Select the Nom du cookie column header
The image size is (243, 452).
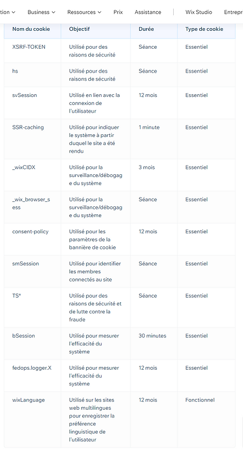point(31,29)
